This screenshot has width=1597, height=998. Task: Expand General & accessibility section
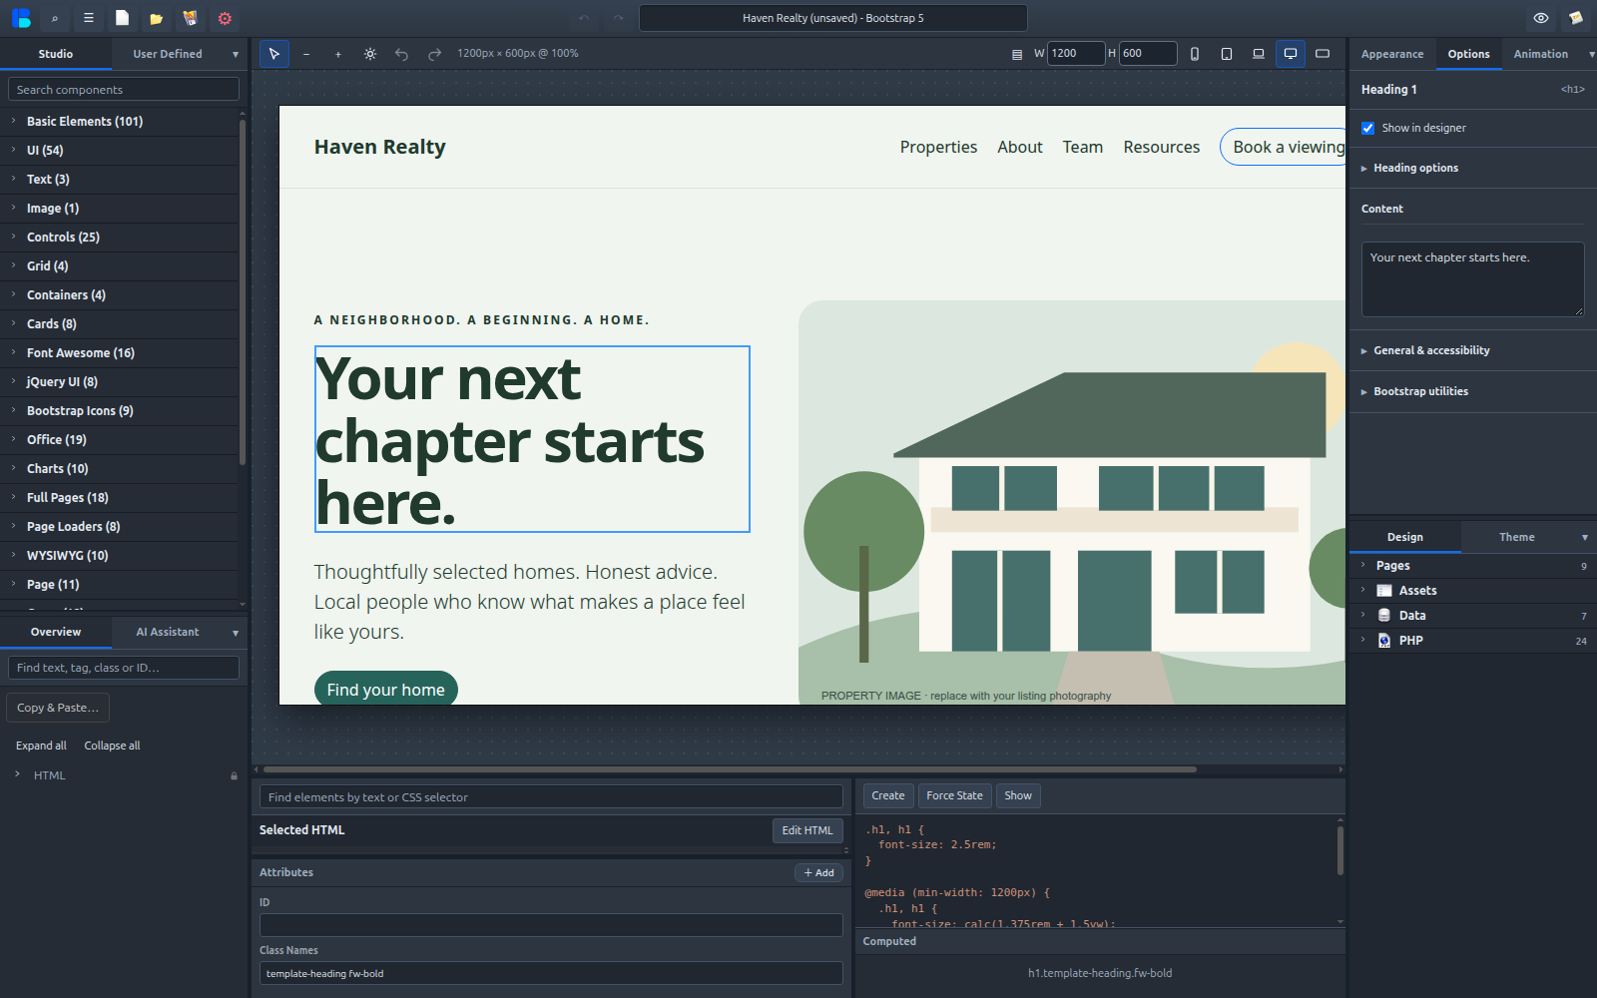(1472, 350)
